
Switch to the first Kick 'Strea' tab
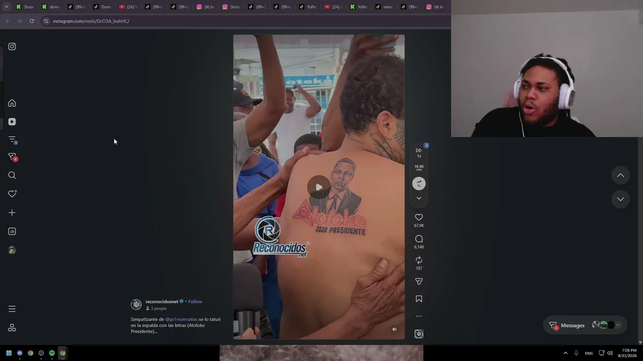25,7
